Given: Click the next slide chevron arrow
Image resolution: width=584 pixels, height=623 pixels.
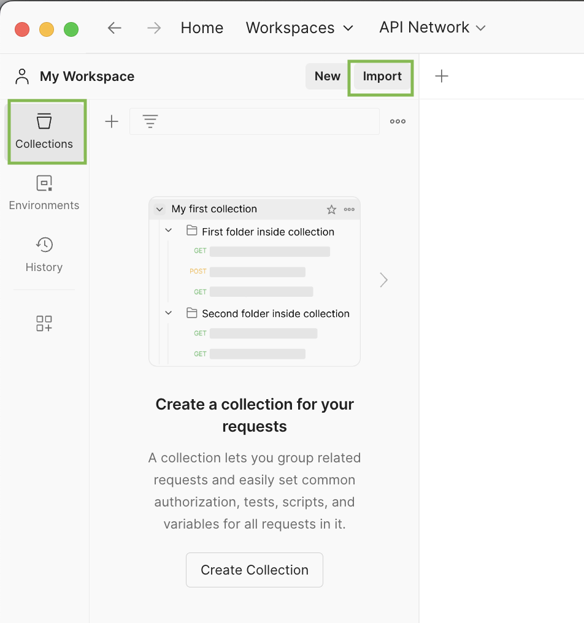Looking at the screenshot, I should point(384,280).
